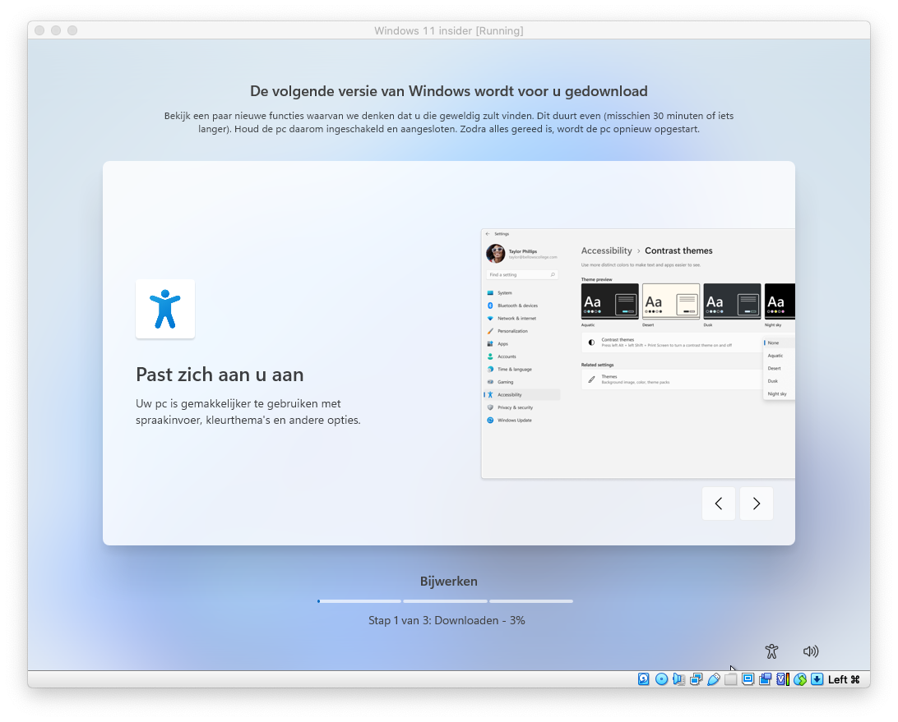This screenshot has height=722, width=898.
Task: Open the shared folders indicator
Action: click(730, 679)
